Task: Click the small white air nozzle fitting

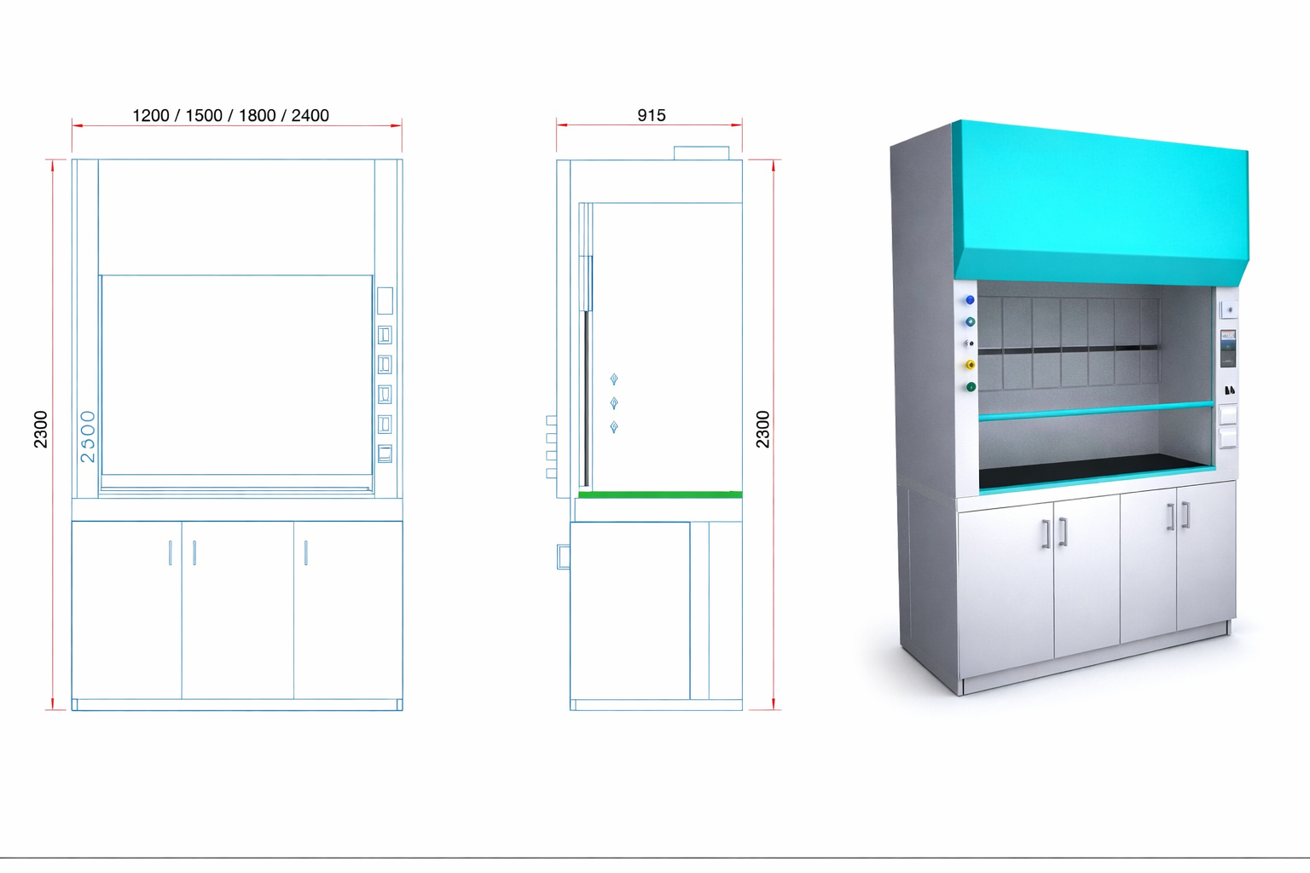Action: (x=968, y=344)
